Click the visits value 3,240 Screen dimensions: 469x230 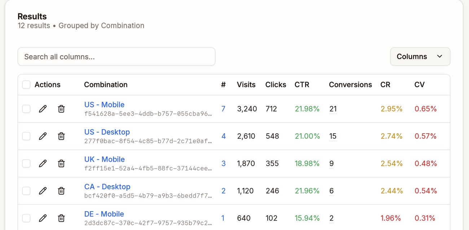click(247, 109)
